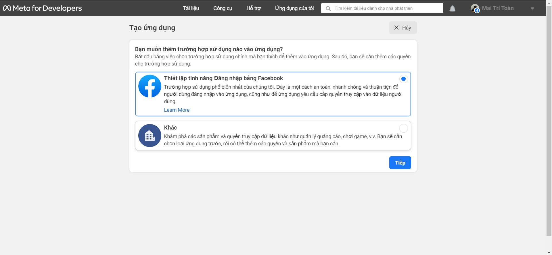This screenshot has height=255, width=552.
Task: Click the Khám phá các sản phẩm description
Action: 283,140
